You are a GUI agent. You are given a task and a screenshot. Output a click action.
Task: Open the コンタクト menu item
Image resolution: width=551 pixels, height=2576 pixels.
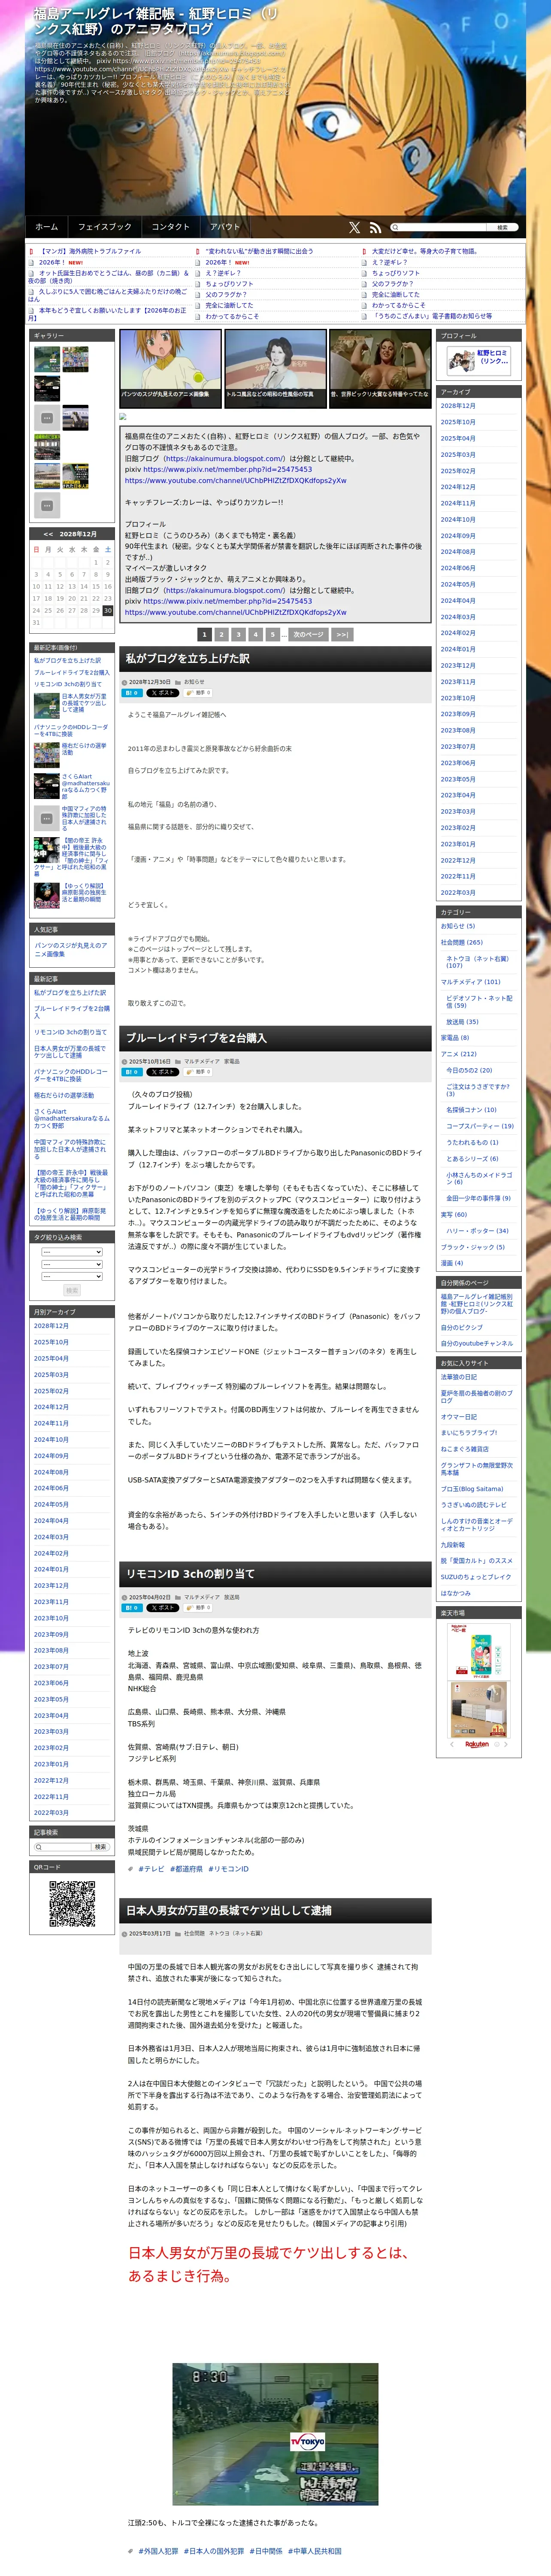[x=170, y=227]
